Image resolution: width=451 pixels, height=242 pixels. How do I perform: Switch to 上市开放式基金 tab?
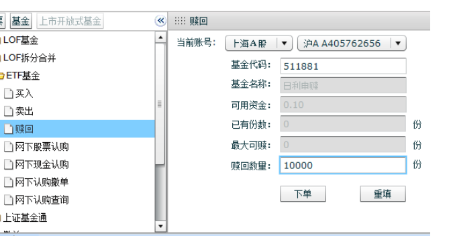coord(70,21)
